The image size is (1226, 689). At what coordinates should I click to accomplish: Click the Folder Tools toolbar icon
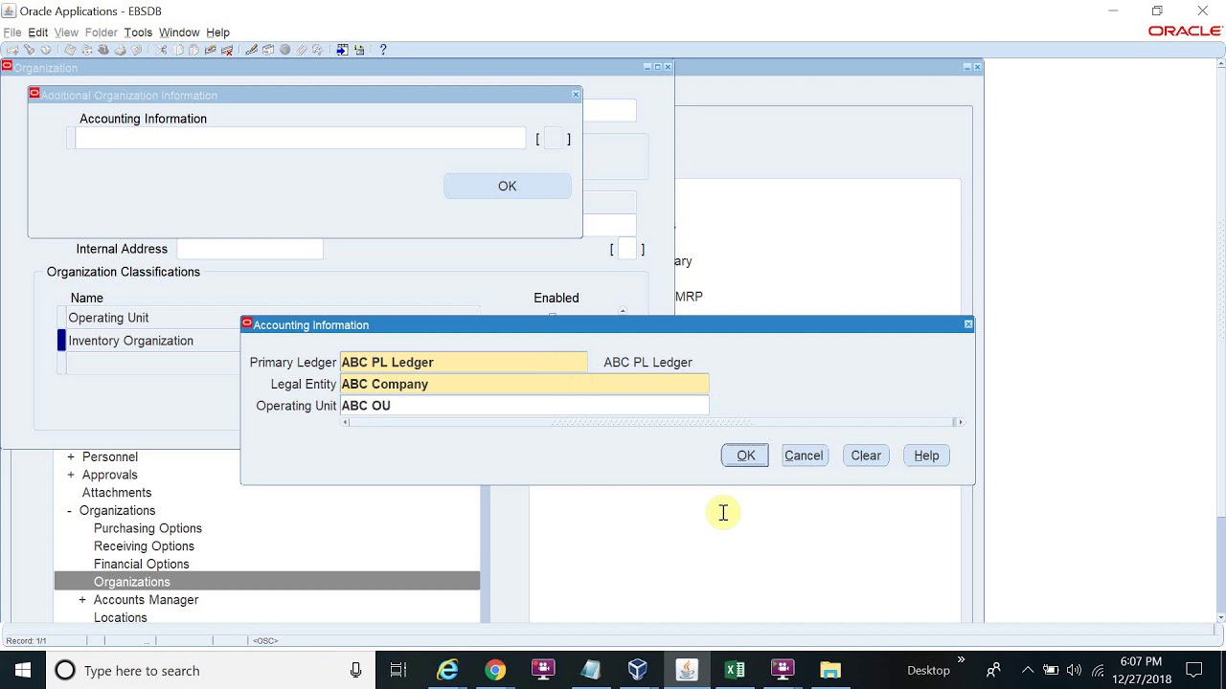coord(317,50)
